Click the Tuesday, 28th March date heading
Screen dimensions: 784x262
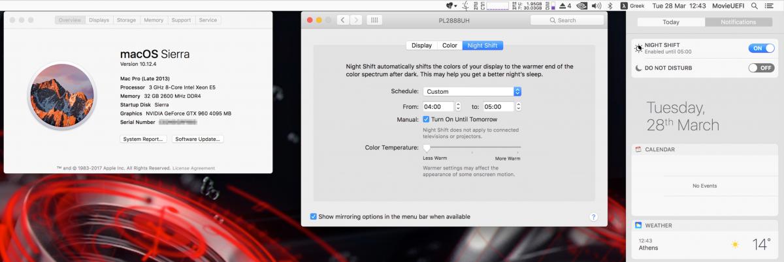pos(683,117)
